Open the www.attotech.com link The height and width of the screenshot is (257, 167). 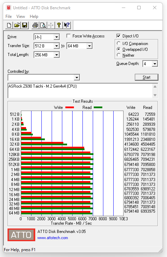pyautogui.click(x=53, y=238)
